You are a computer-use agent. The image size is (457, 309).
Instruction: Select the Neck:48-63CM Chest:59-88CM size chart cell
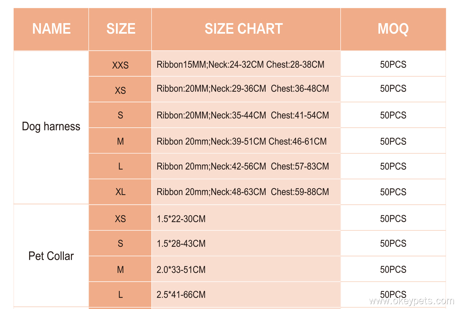pyautogui.click(x=243, y=192)
